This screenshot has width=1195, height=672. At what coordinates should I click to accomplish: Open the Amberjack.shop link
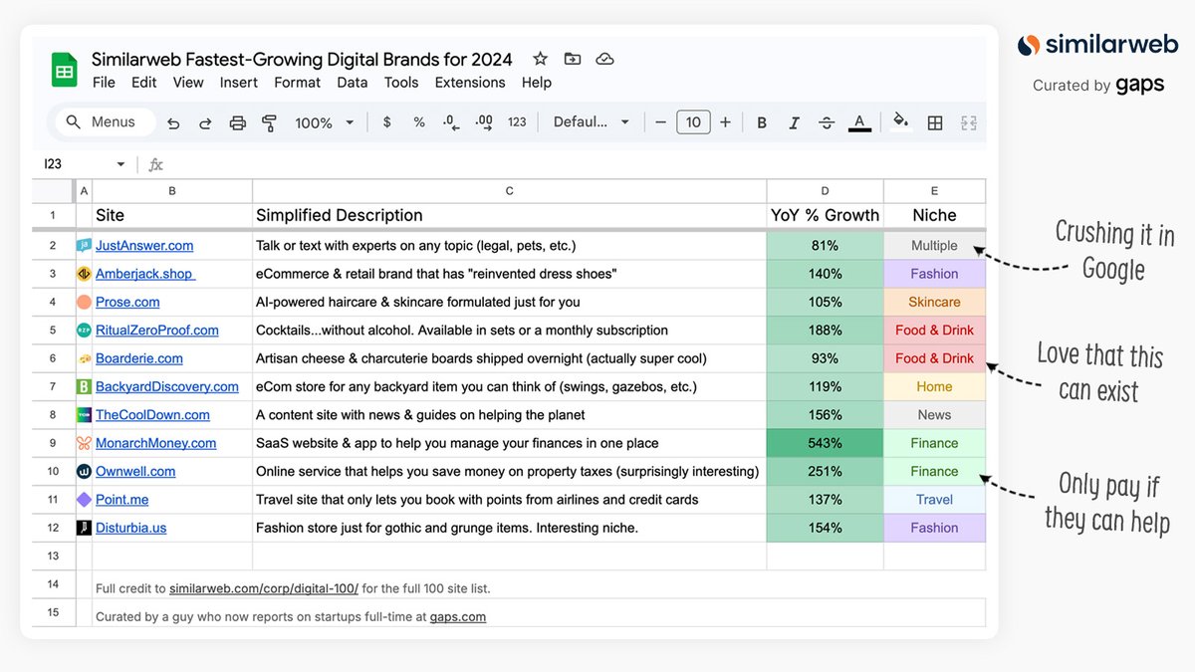coord(145,274)
